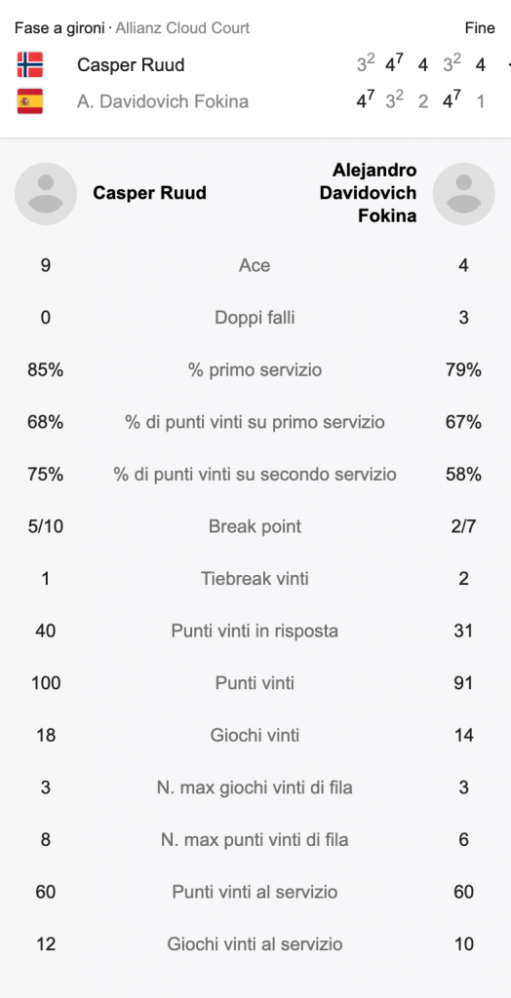Select Casper Ruud in the scoreboard
This screenshot has height=998, width=511.
[131, 65]
